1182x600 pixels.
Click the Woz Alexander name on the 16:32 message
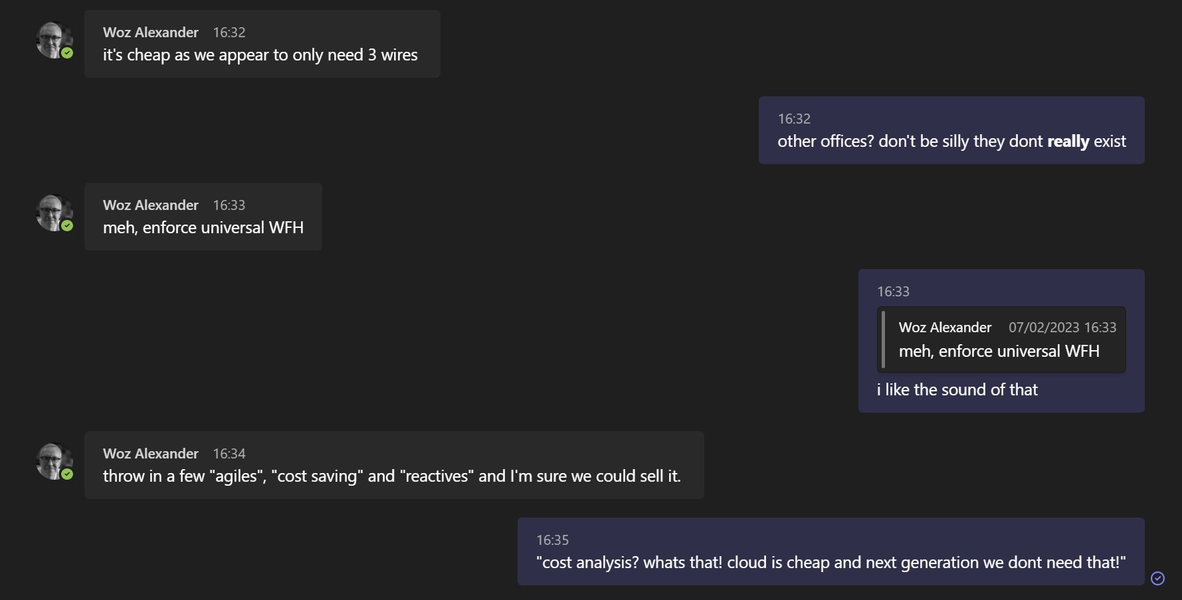(x=151, y=33)
